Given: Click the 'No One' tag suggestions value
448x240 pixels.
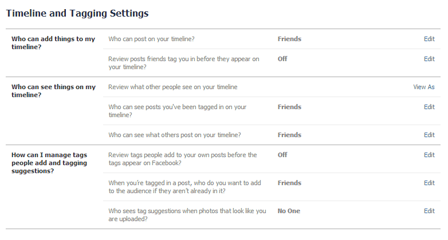Looking at the screenshot, I should point(289,211).
